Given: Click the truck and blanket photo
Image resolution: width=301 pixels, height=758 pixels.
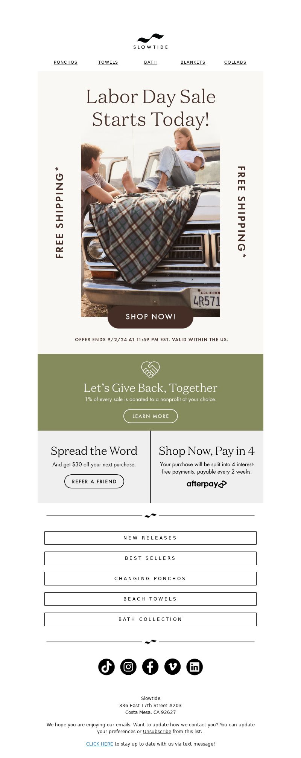Looking at the screenshot, I should (x=150, y=222).
